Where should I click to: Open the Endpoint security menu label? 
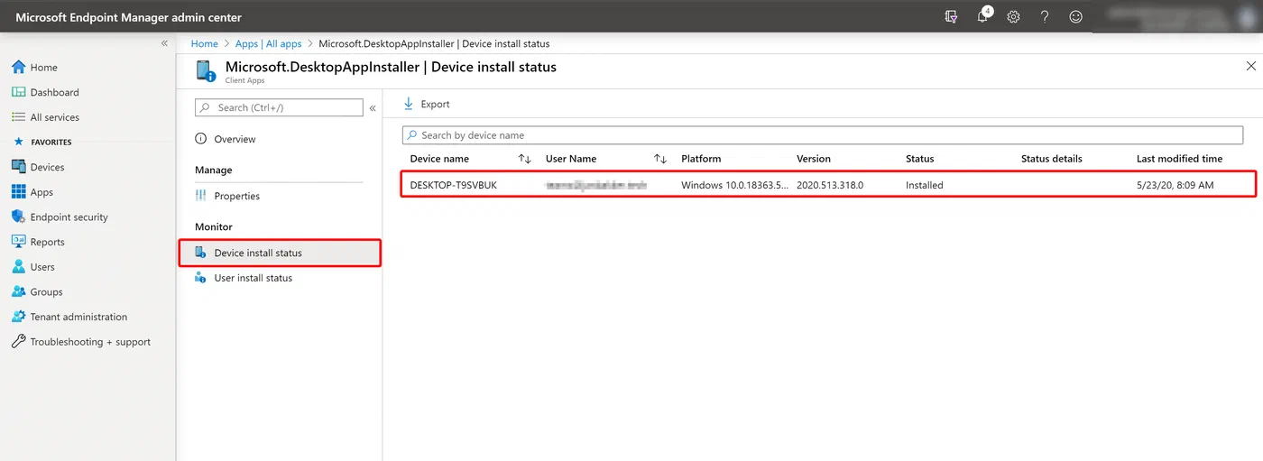69,217
